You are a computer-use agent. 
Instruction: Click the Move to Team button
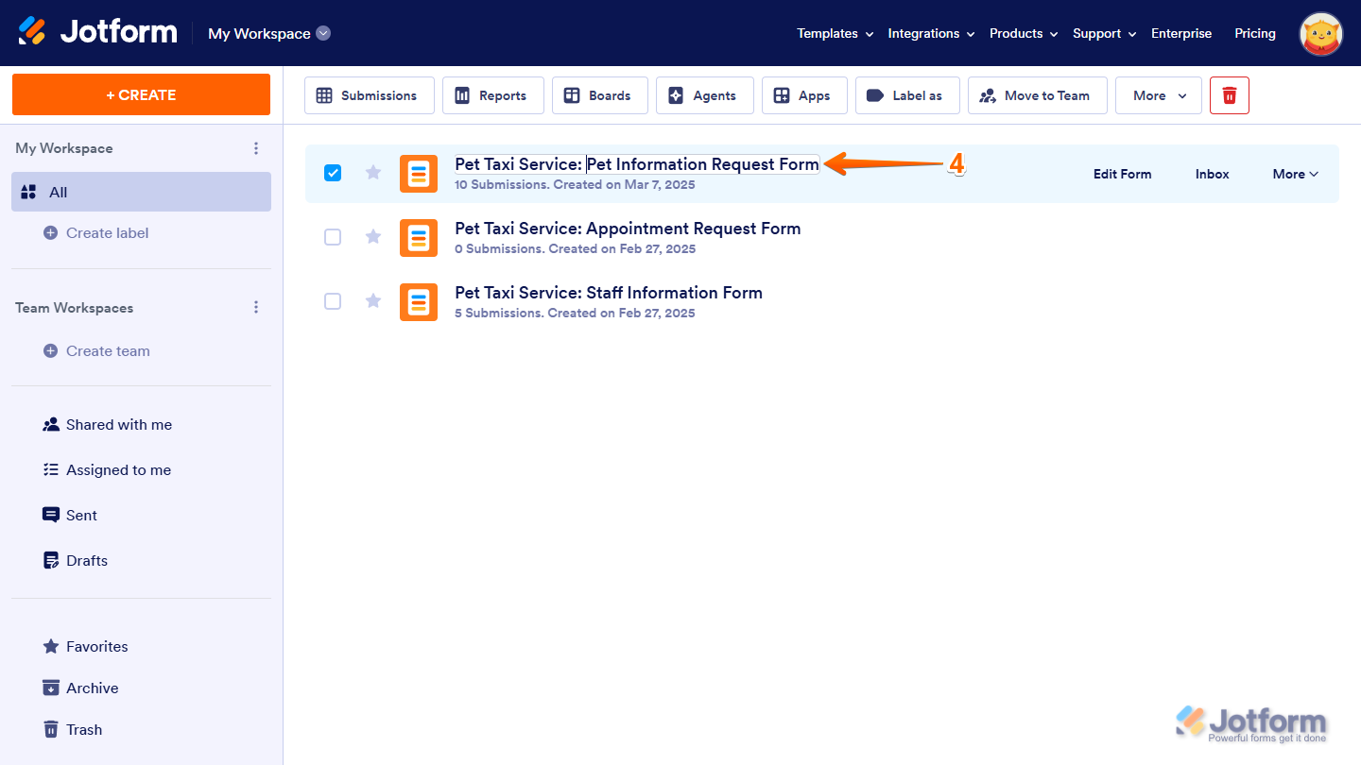coord(1038,95)
